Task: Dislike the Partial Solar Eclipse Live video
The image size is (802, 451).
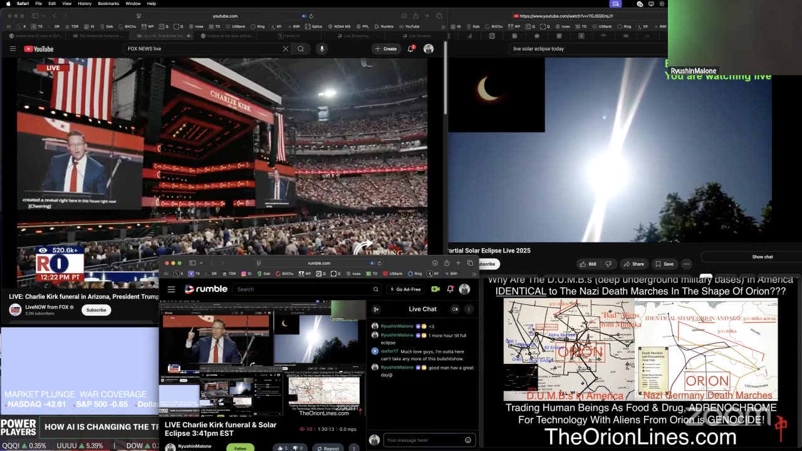Action: [608, 264]
